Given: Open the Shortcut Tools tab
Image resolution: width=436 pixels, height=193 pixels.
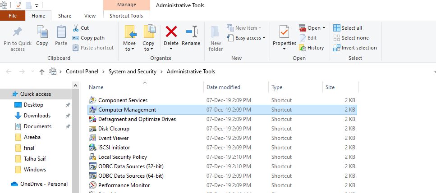Looking at the screenshot, I should point(126,16).
